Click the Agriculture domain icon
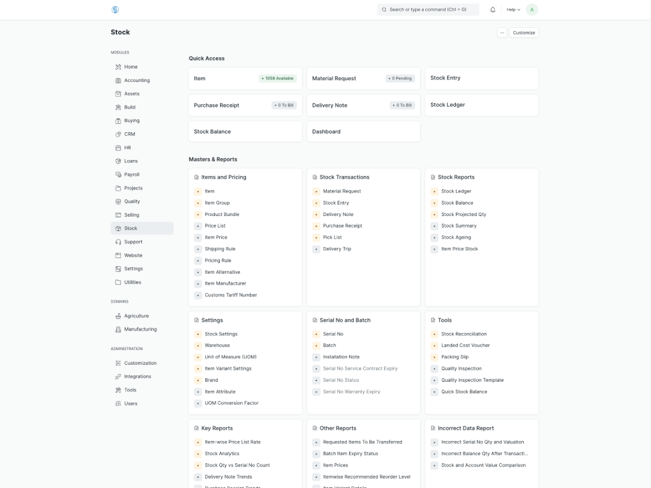 [118, 316]
